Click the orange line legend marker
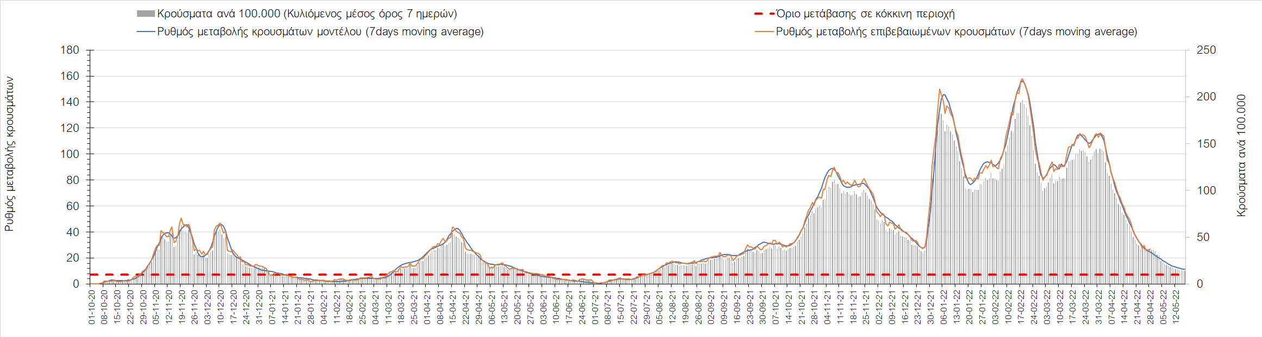The height and width of the screenshot is (337, 1262). pyautogui.click(x=764, y=32)
